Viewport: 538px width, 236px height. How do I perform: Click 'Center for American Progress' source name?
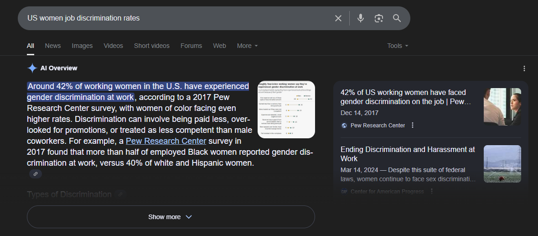point(387,191)
